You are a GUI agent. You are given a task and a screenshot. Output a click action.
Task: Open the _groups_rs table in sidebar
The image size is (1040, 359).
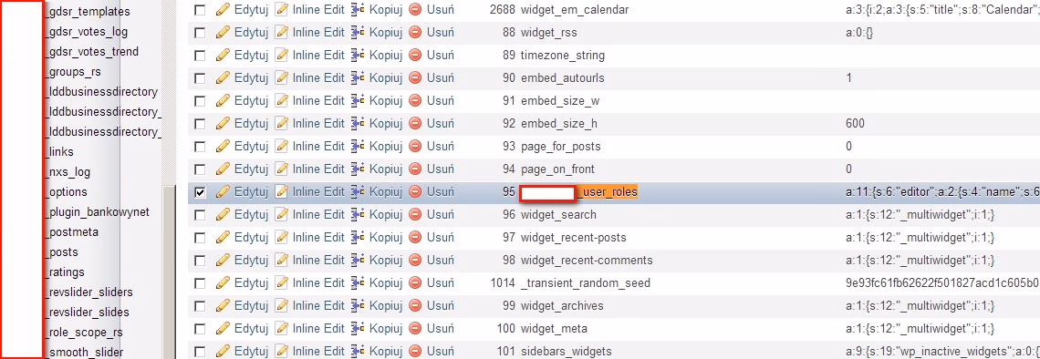73,72
